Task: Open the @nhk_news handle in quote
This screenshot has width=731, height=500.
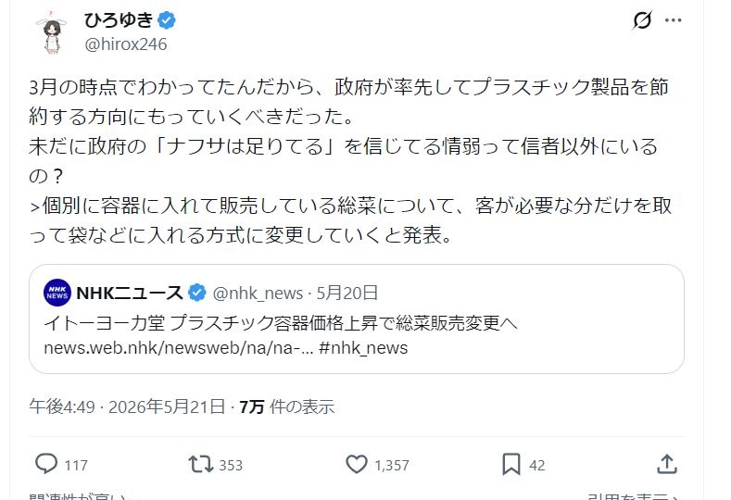Action: point(258,294)
